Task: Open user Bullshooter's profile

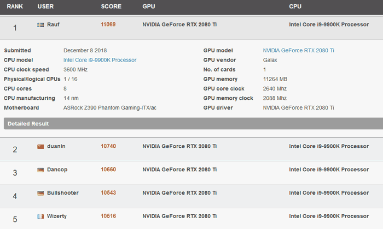Action: point(63,193)
